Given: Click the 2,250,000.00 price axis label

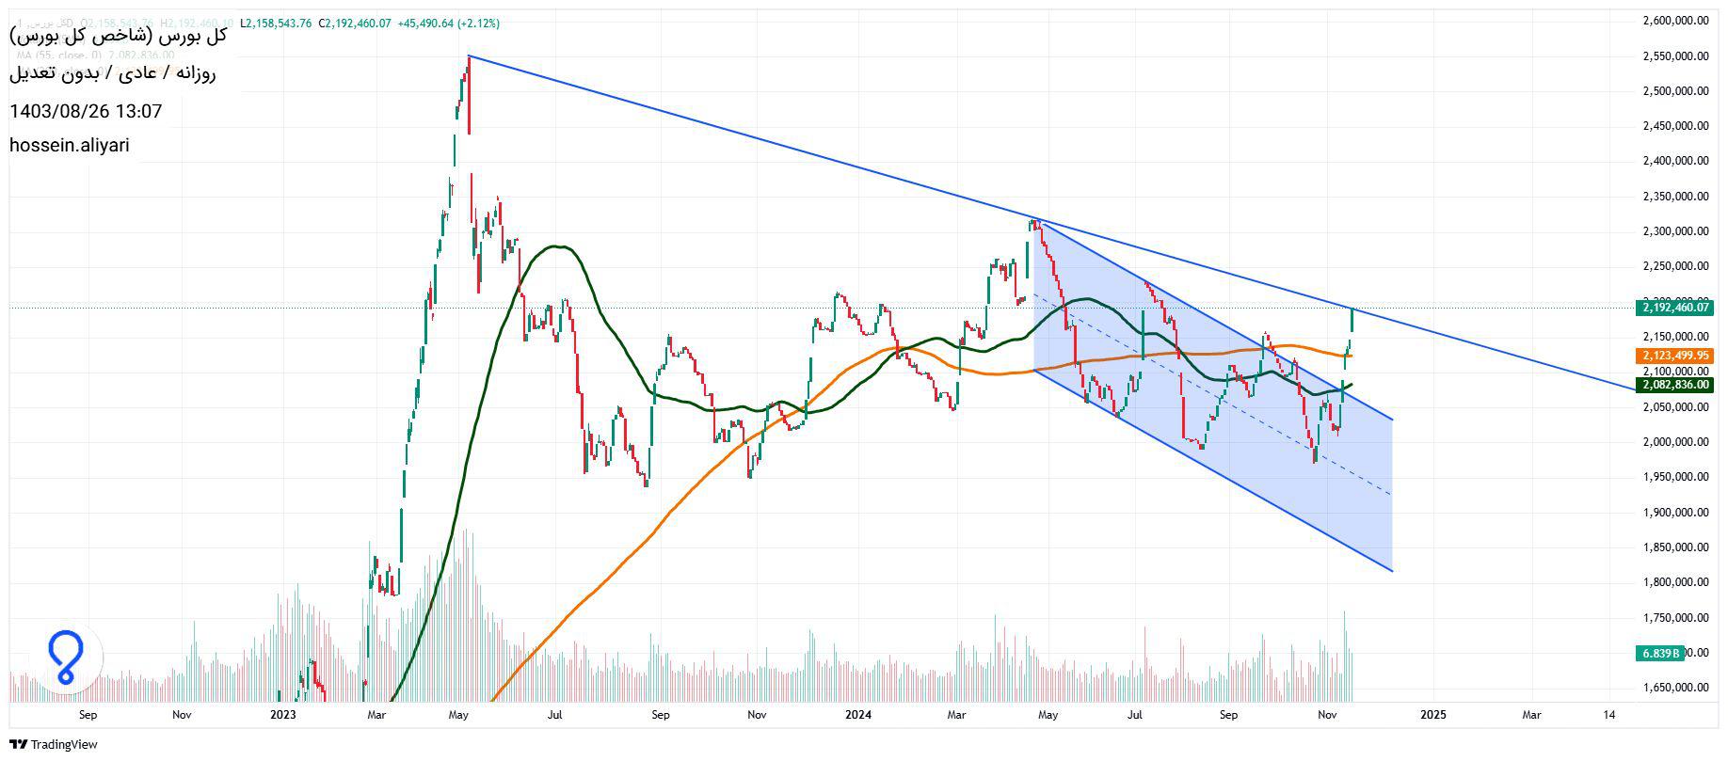Looking at the screenshot, I should coord(1675,266).
